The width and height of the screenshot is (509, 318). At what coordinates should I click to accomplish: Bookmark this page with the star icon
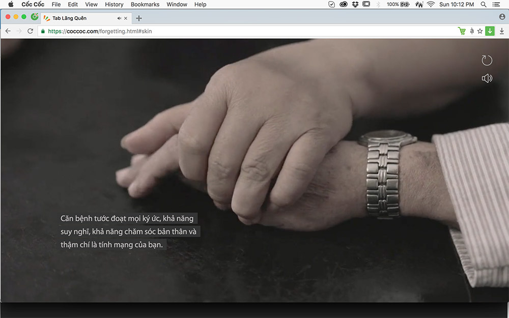click(x=480, y=31)
